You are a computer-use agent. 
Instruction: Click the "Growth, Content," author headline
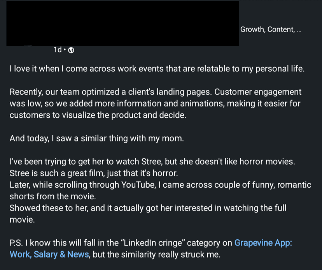267,30
